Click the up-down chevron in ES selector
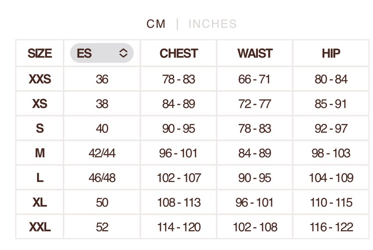The height and width of the screenshot is (250, 373). coord(123,53)
